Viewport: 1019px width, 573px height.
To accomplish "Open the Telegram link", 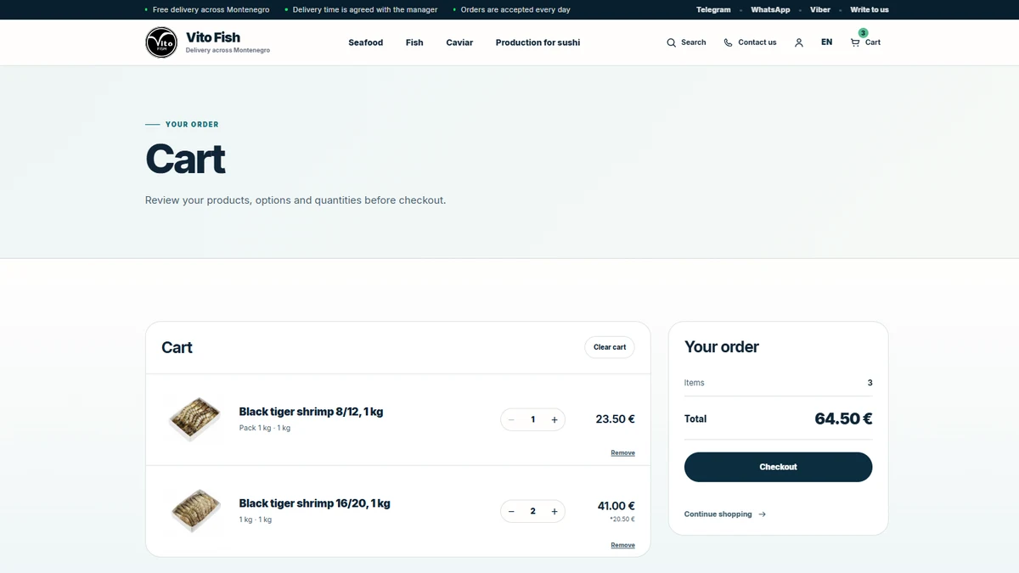I will 713,10.
